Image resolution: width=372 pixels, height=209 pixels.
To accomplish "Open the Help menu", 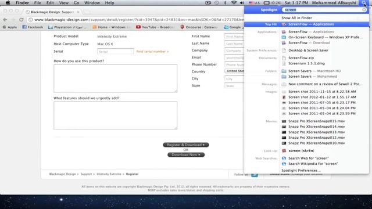I will (x=109, y=3).
